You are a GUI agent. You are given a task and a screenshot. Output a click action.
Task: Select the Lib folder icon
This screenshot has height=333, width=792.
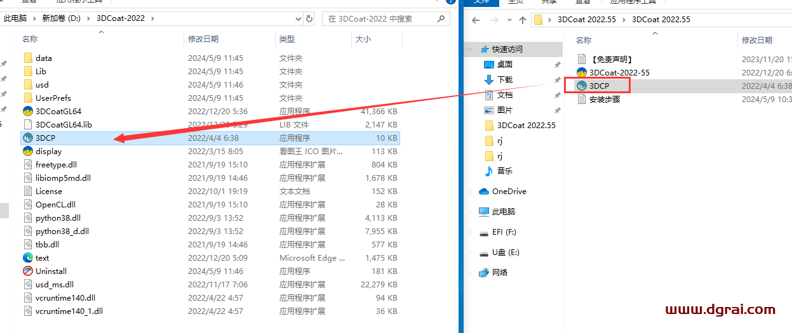(28, 71)
